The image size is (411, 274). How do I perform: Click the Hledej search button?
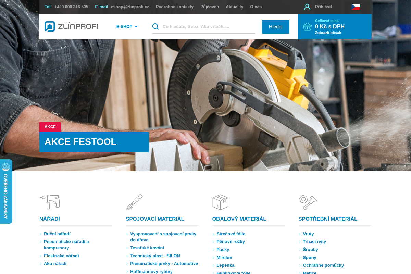276,27
